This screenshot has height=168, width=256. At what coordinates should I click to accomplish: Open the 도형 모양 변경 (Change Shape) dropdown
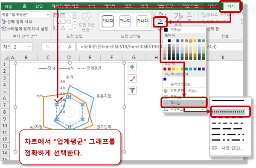point(87,22)
